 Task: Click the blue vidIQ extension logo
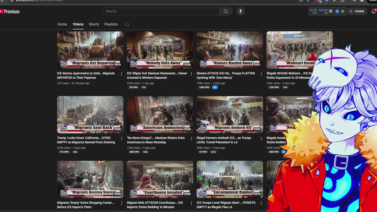(337, 11)
